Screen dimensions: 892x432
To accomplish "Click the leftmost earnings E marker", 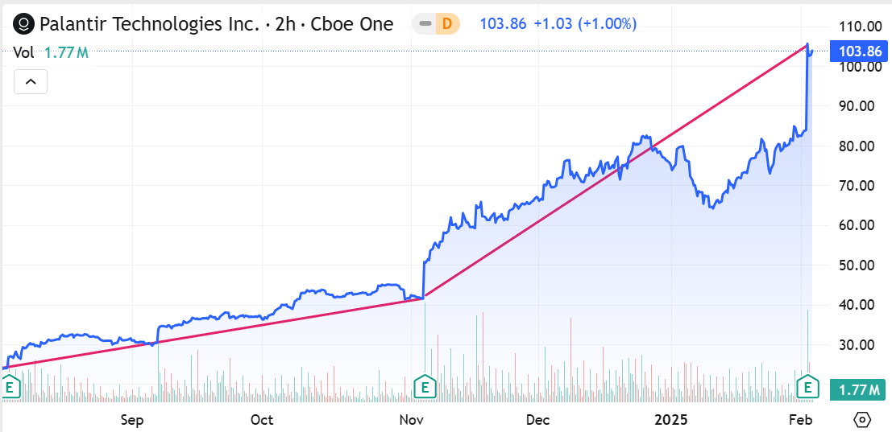I will 10,388.
